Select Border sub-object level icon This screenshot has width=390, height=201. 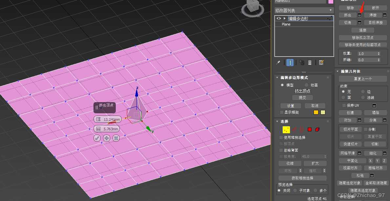(x=302, y=130)
